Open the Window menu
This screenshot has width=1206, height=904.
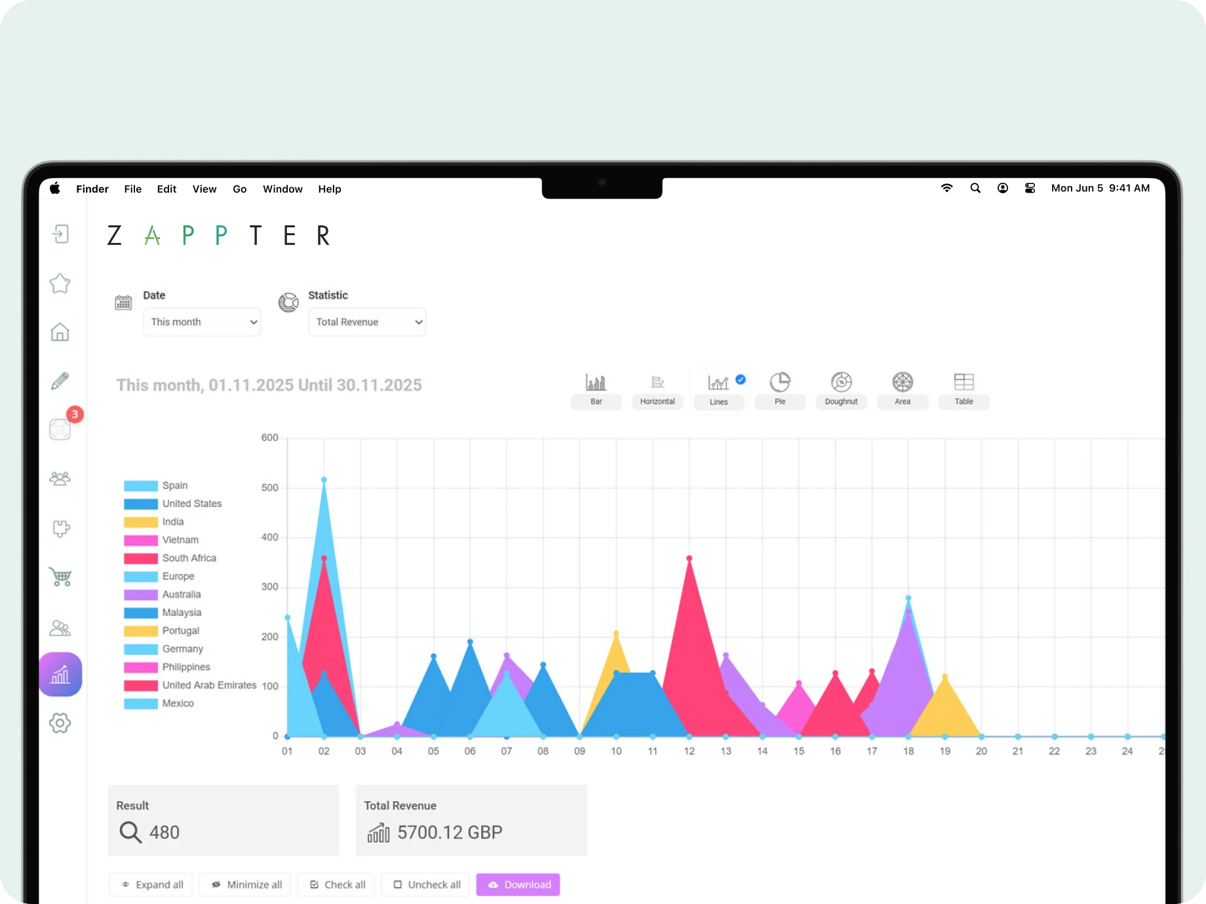point(282,189)
